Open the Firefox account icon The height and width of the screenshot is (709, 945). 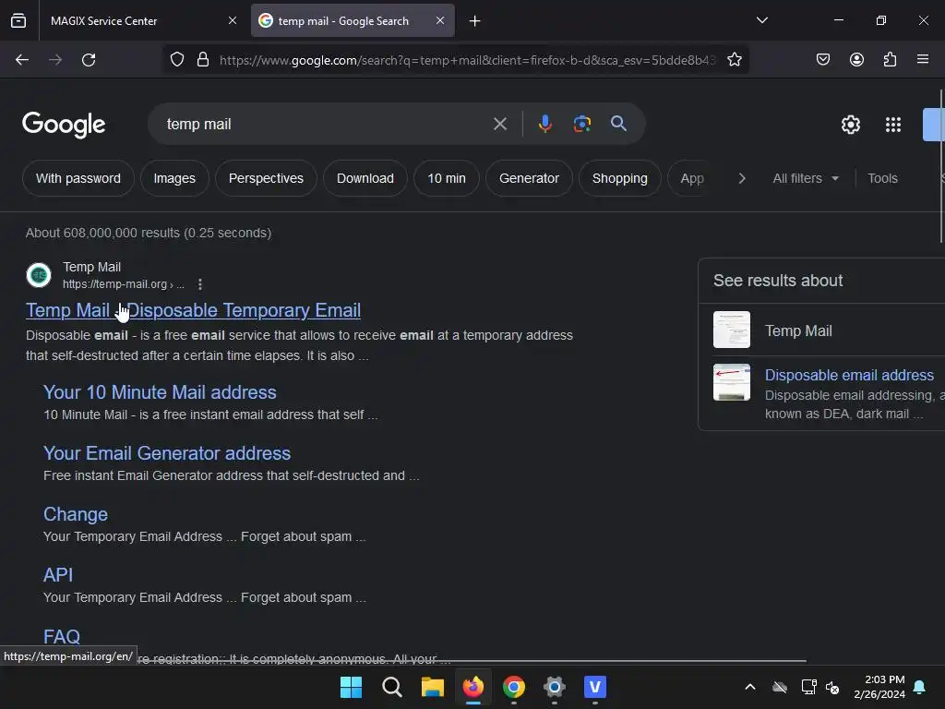(856, 59)
